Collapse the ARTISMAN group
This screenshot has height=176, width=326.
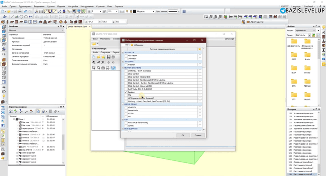pyautogui.click(x=123, y=62)
